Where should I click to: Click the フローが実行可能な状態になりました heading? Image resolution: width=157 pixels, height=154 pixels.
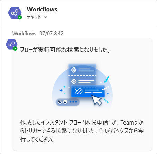pyautogui.click(x=65, y=50)
